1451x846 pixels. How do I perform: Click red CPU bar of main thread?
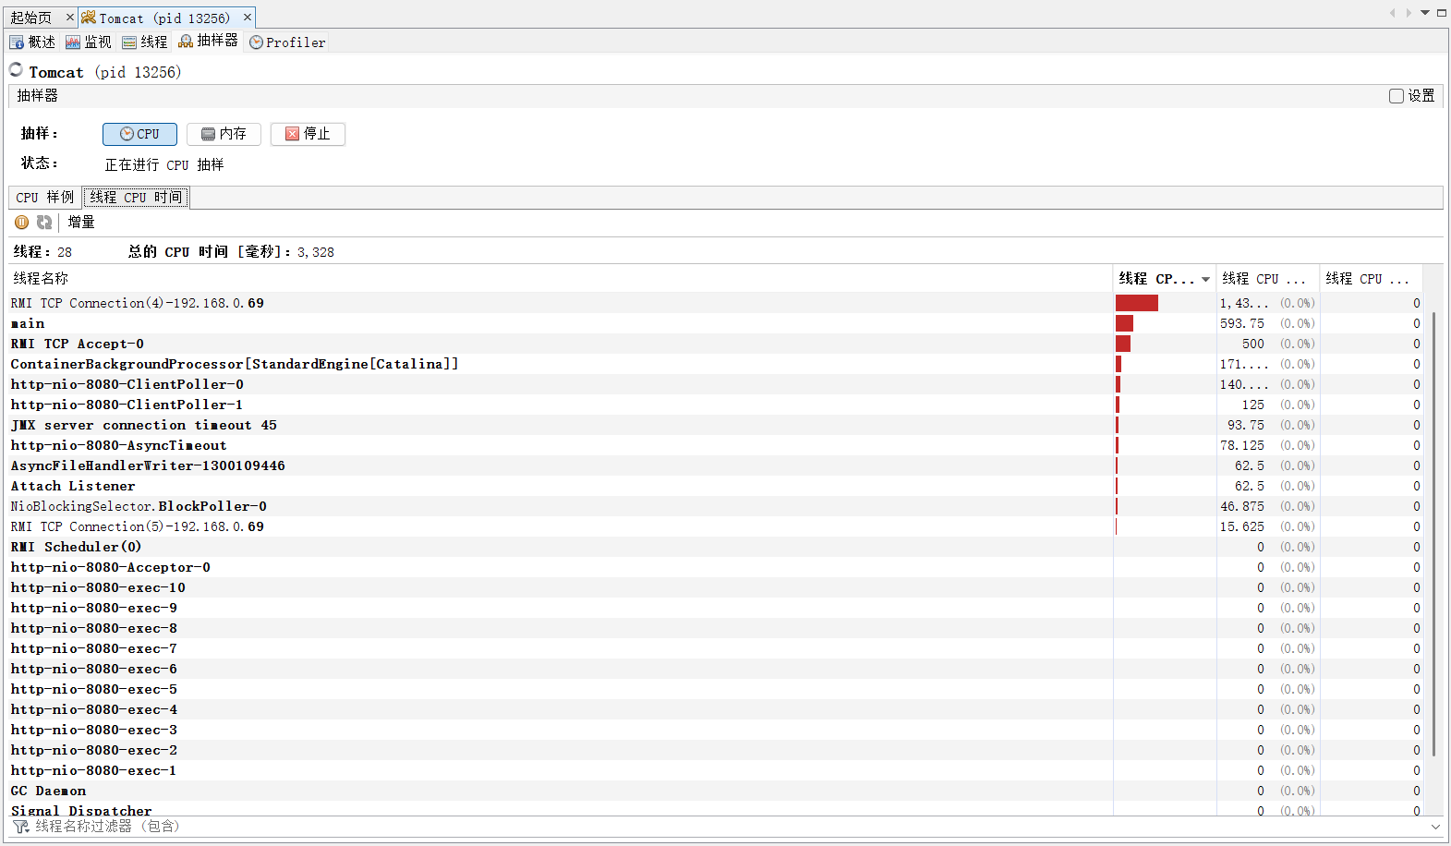tap(1124, 323)
